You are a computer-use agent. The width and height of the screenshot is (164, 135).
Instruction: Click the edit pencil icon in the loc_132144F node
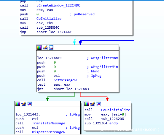(x=45, y=48)
